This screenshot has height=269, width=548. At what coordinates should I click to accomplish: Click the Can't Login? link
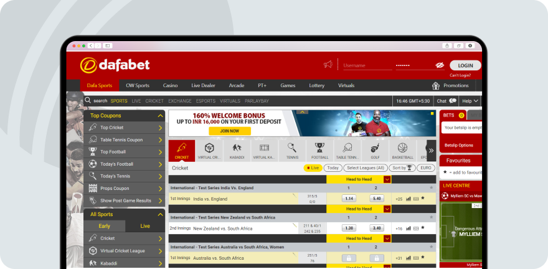pyautogui.click(x=460, y=75)
